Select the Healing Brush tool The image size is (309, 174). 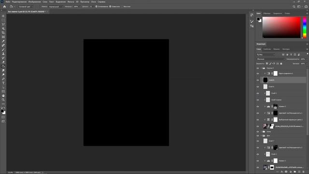click(x=3, y=45)
